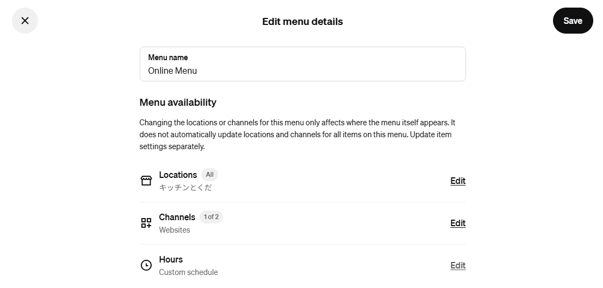
Task: Click the '1 of 2' channels badge
Action: (211, 216)
